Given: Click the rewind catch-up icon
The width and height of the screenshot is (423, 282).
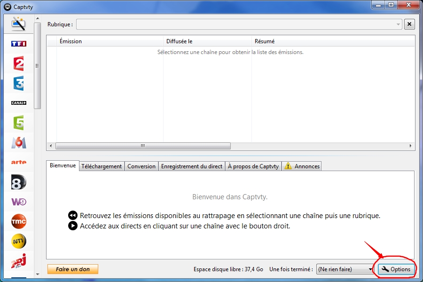Looking at the screenshot, I should (x=72, y=215).
